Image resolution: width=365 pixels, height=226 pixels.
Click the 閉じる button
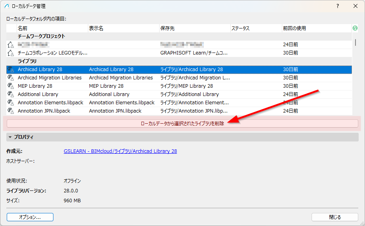(335, 217)
